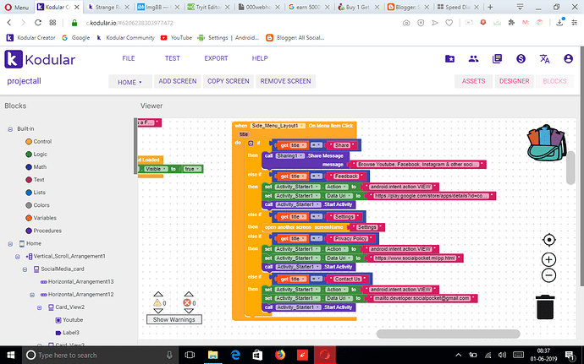Center the workspace with the target icon
Image resolution: width=584 pixels, height=364 pixels.
[x=548, y=240]
